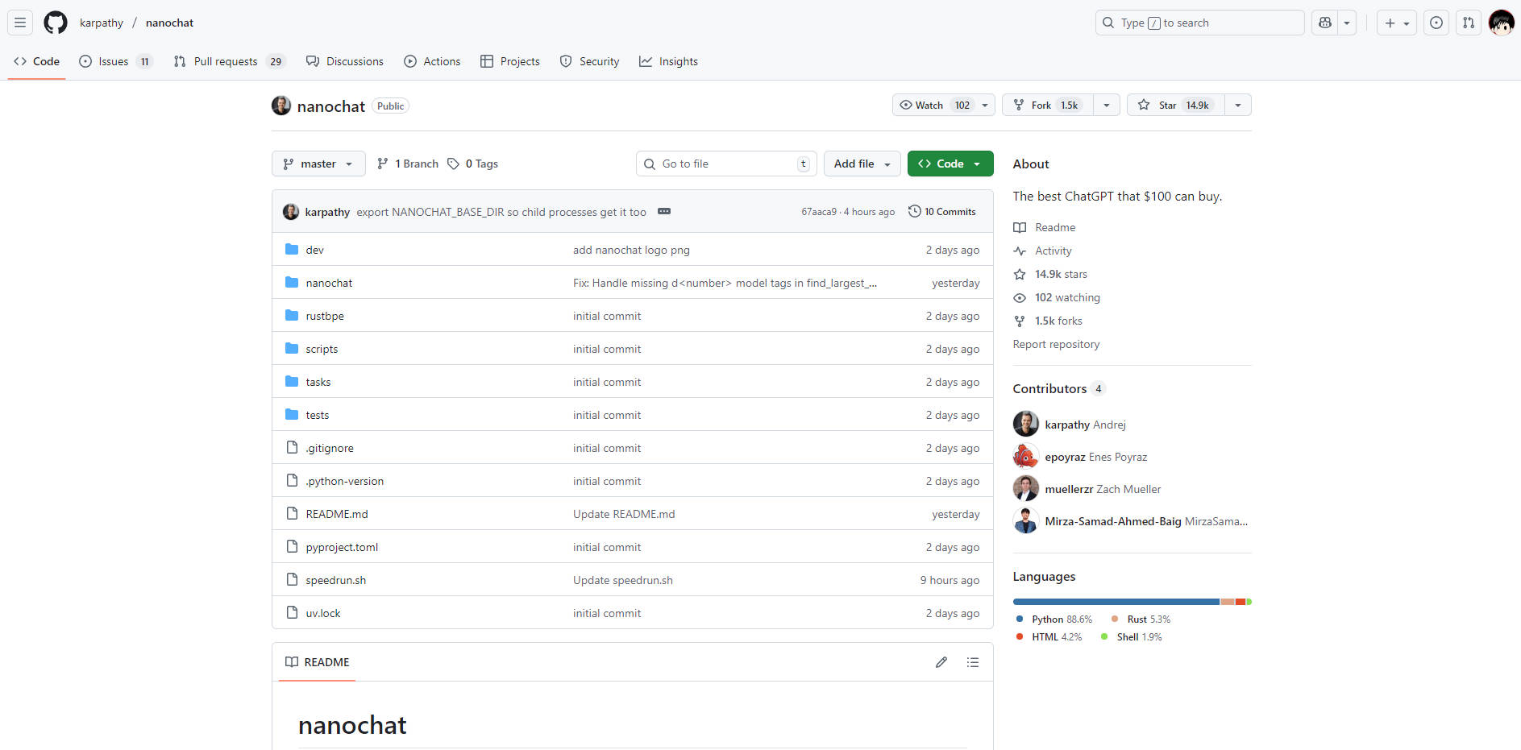Expand the star lists dropdown arrow
Viewport: 1521px width, 750px height.
(x=1238, y=106)
